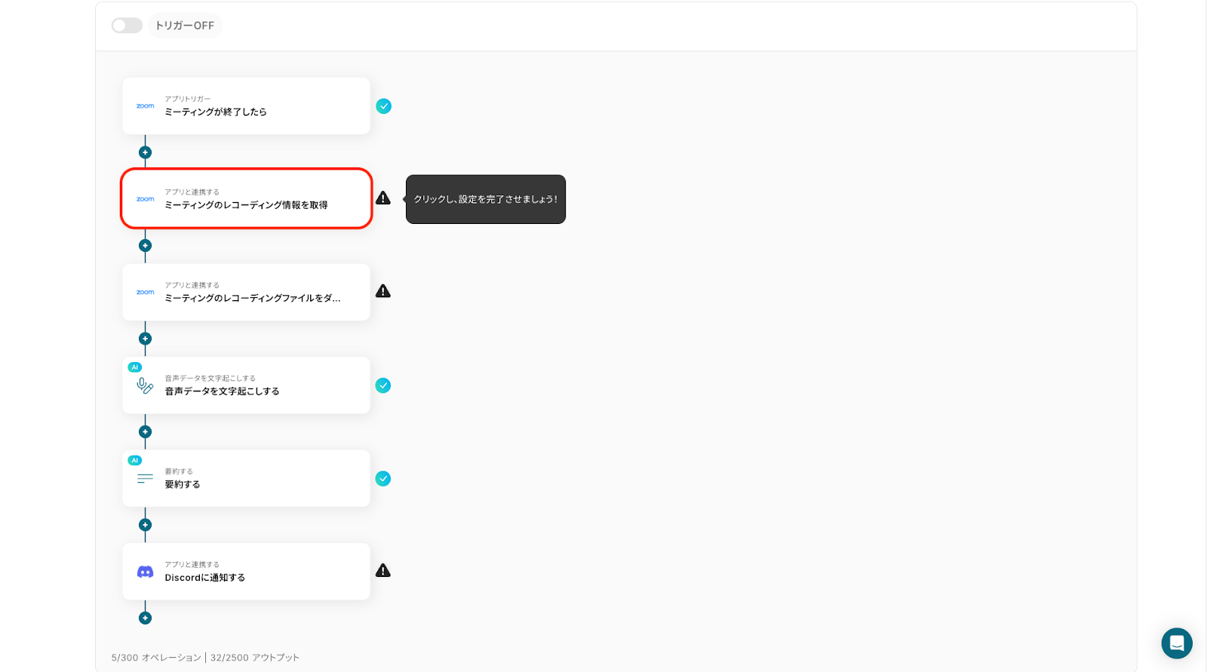
Task: Add a step below 要約する
Action: 146,525
